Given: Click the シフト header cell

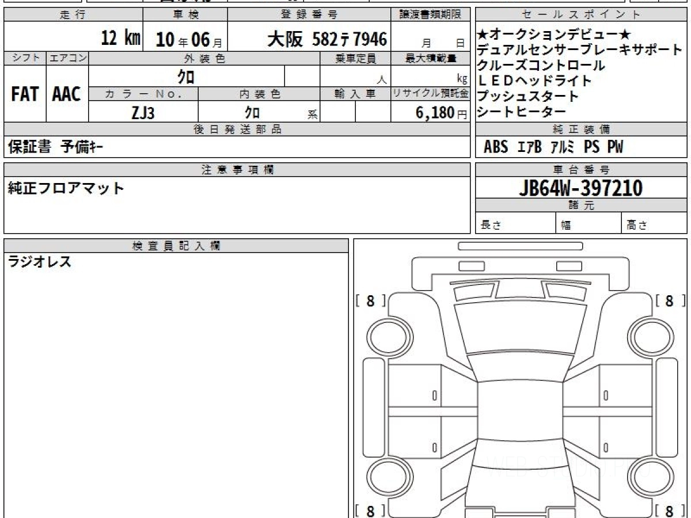Looking at the screenshot, I should [25, 58].
